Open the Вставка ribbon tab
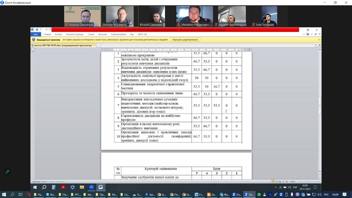This screenshot has height=198, width=352. [x=58, y=34]
